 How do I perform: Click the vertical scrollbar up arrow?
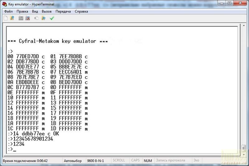(244, 25)
